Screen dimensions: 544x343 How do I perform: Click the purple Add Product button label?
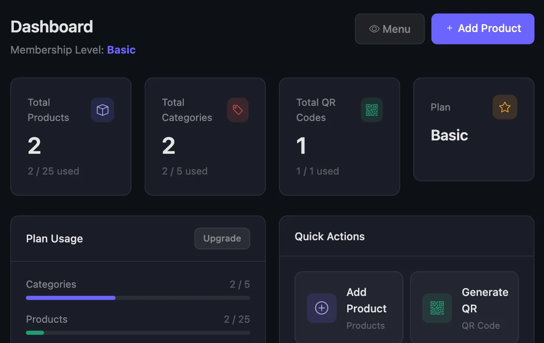tap(490, 29)
